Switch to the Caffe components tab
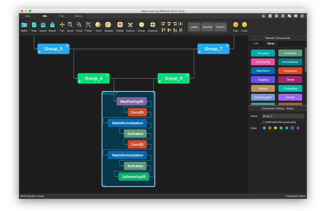326x211 pixels. (x=256, y=44)
